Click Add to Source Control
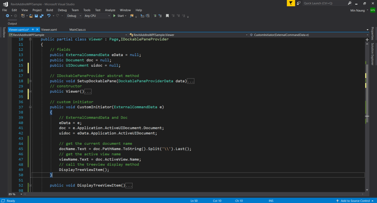This screenshot has width=377, height=203. pyautogui.click(x=355, y=201)
